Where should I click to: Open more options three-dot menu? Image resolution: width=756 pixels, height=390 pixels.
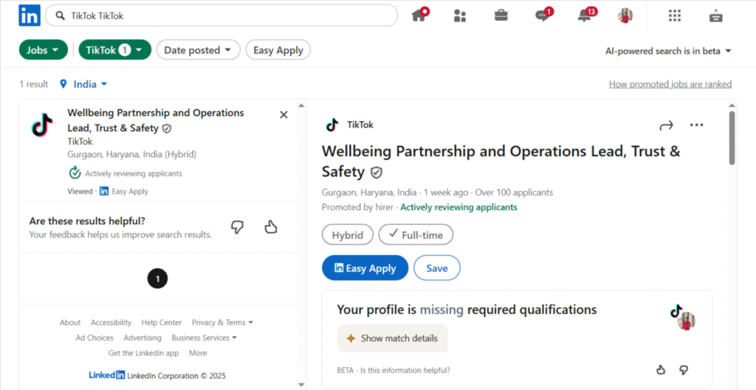pos(697,125)
